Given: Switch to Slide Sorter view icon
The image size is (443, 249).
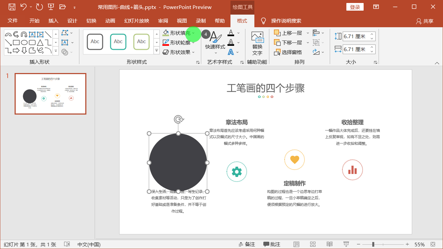Looking at the screenshot, I should point(313,244).
